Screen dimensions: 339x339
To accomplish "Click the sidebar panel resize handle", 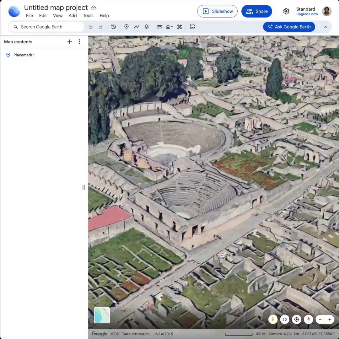I will click(x=83, y=187).
